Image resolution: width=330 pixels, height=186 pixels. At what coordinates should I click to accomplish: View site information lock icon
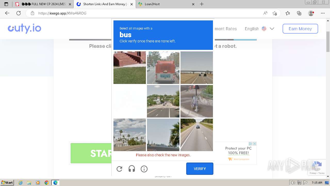[x=32, y=13]
